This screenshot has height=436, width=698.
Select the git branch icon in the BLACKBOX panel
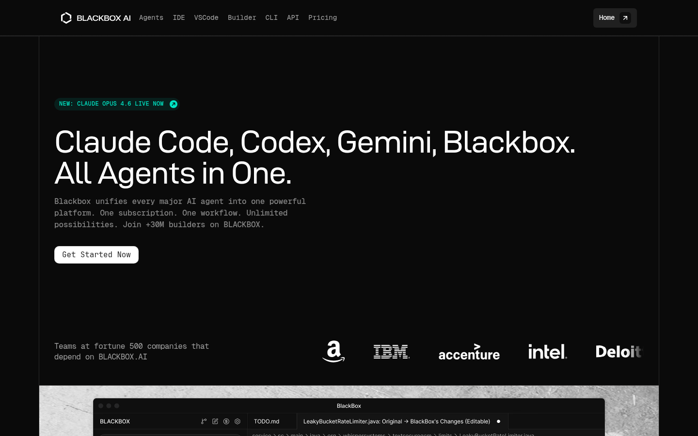tap(204, 421)
